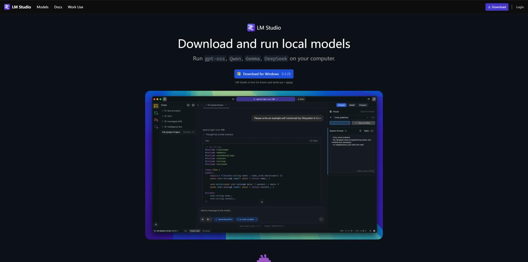The height and width of the screenshot is (262, 528).
Task: Open the openai/gpt-oss-20b model selector dropdown
Action: (266, 99)
